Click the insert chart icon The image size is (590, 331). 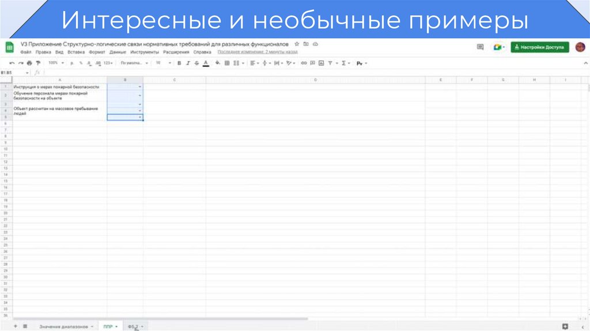[x=321, y=63]
